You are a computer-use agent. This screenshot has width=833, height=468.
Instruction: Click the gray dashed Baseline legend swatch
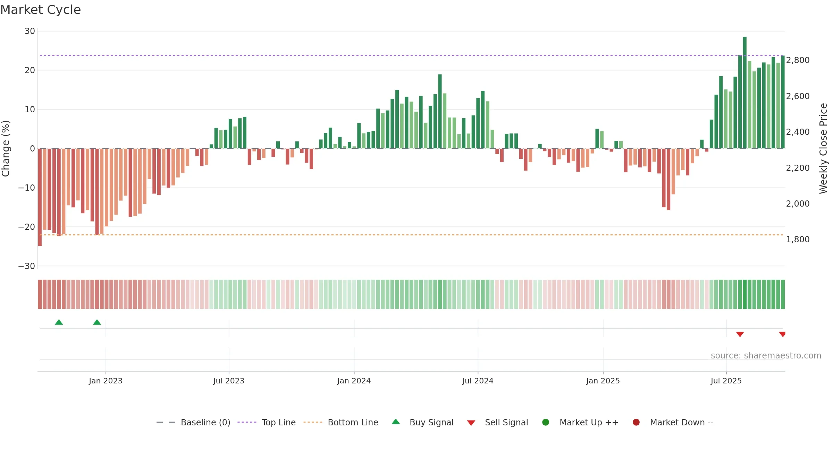166,422
